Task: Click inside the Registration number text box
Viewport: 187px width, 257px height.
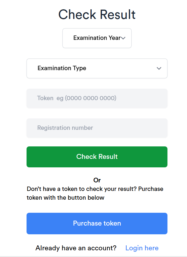Action: [97, 128]
